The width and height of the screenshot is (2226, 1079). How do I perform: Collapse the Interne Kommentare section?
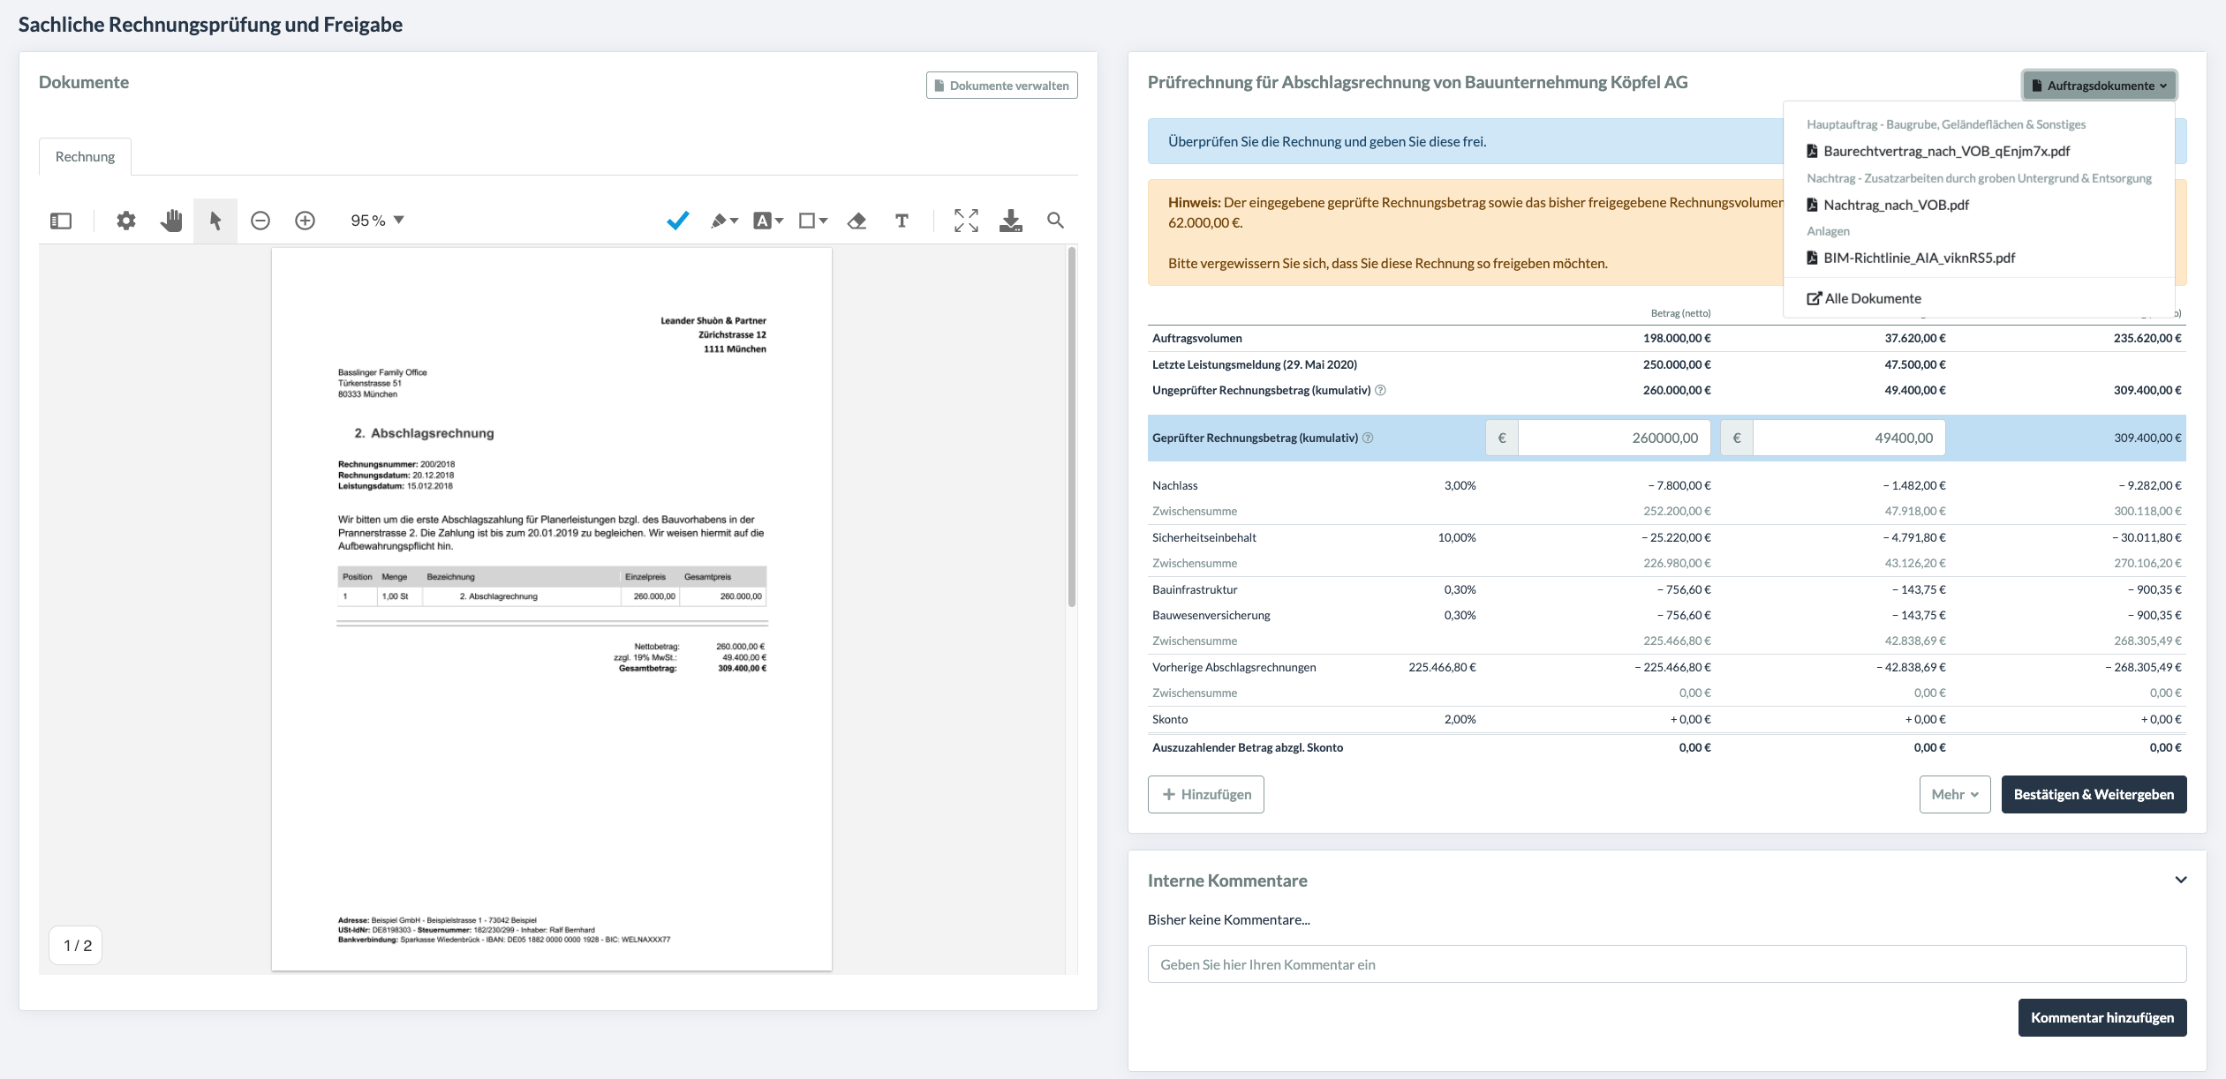click(x=2181, y=880)
